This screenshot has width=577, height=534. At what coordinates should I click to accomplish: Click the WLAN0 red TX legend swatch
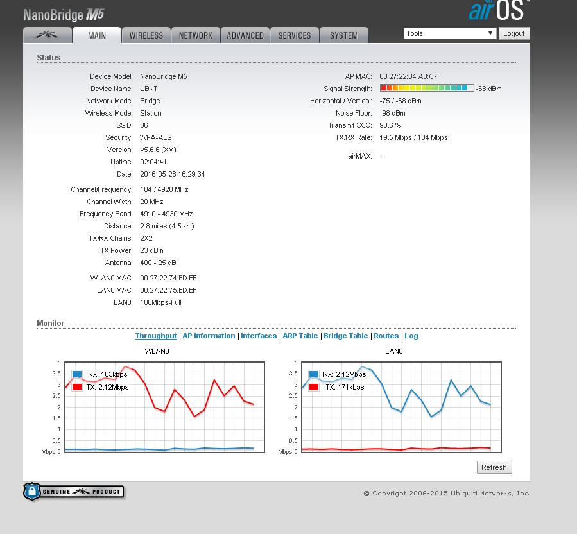tap(77, 387)
